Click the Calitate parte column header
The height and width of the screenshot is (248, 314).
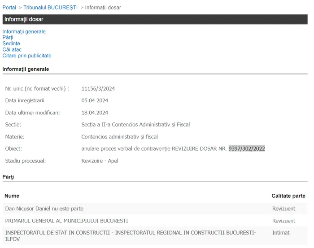coord(288,196)
